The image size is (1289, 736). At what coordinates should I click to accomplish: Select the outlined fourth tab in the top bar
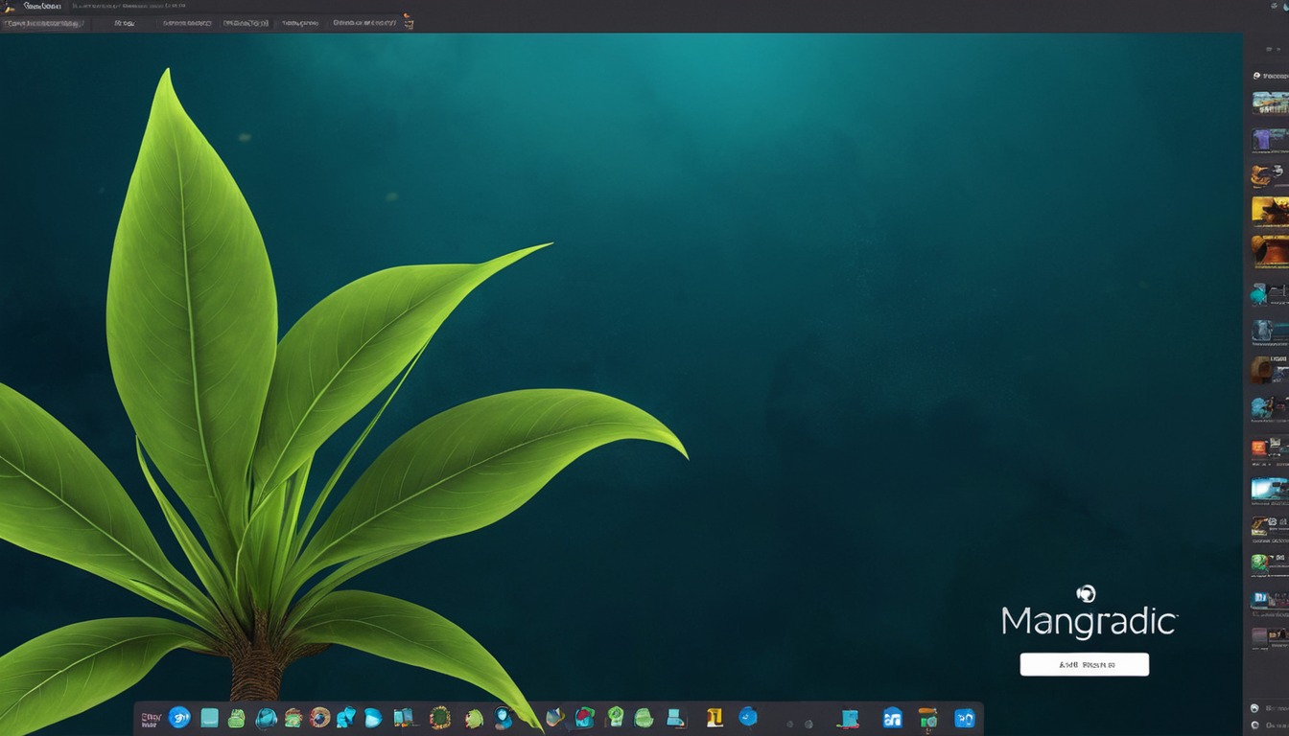pyautogui.click(x=245, y=22)
